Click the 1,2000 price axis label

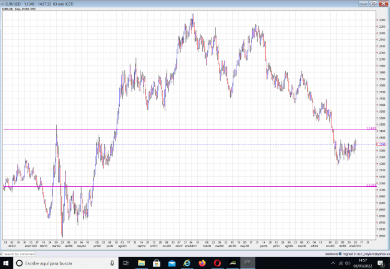coord(381,59)
